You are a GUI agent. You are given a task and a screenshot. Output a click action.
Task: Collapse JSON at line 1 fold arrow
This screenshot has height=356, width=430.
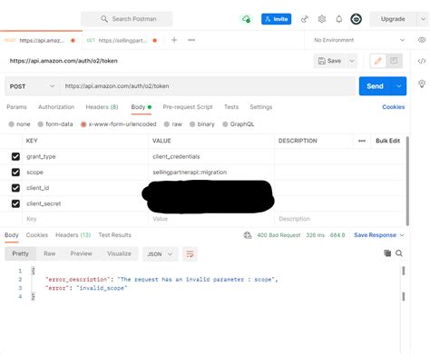click(34, 271)
